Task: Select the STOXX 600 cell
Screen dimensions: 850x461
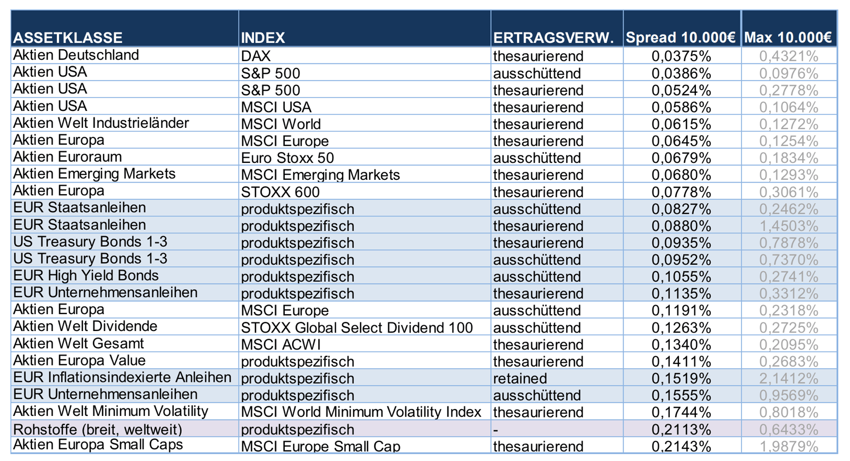Action: point(280,192)
